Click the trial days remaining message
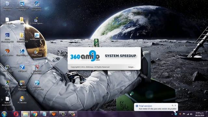The image size is (208, 117). pyautogui.click(x=158, y=109)
